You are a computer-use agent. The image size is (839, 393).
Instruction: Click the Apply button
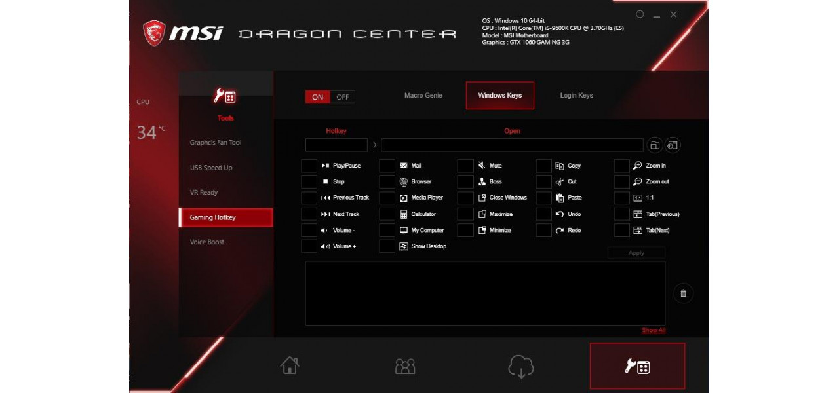point(636,253)
